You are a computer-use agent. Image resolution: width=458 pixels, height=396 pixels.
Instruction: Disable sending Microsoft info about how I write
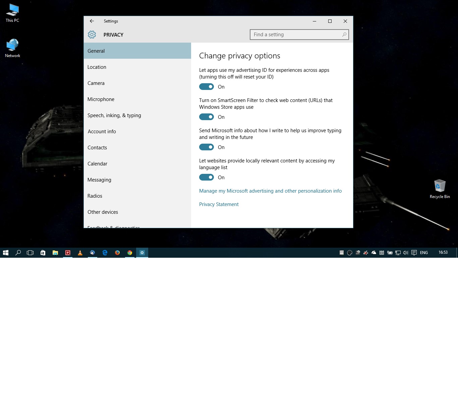(x=207, y=147)
